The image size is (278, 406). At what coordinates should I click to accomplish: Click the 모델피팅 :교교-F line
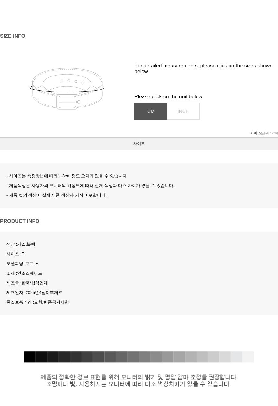(x=22, y=264)
